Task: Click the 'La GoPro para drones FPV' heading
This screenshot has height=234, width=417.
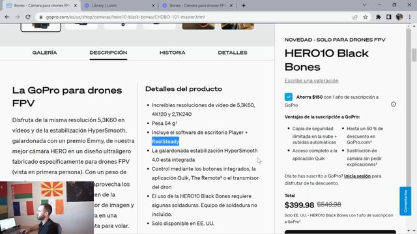Action: click(67, 97)
